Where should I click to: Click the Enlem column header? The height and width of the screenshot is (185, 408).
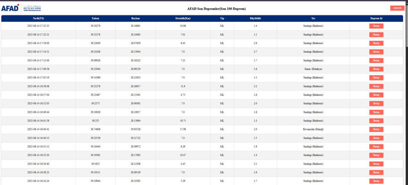[x=96, y=18]
